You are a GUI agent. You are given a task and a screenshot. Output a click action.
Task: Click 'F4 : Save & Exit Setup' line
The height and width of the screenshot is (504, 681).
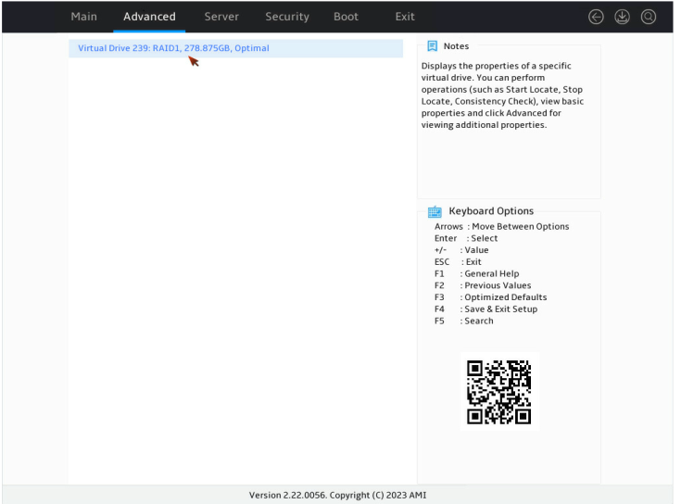pos(486,309)
